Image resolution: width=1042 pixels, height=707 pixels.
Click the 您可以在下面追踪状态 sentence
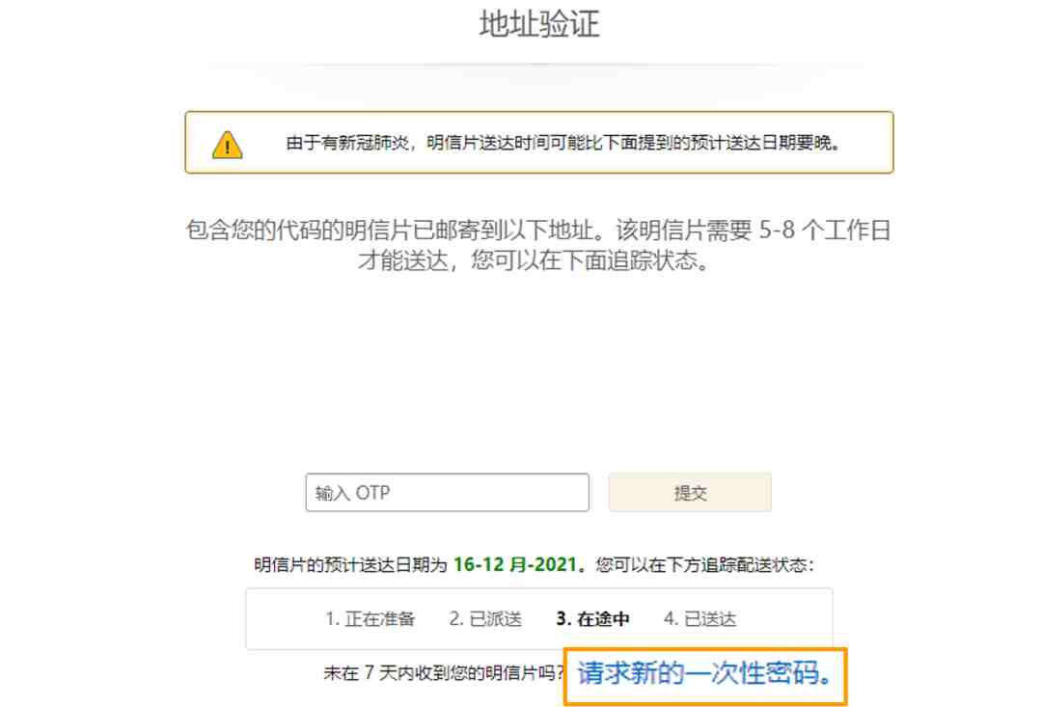[x=590, y=260]
